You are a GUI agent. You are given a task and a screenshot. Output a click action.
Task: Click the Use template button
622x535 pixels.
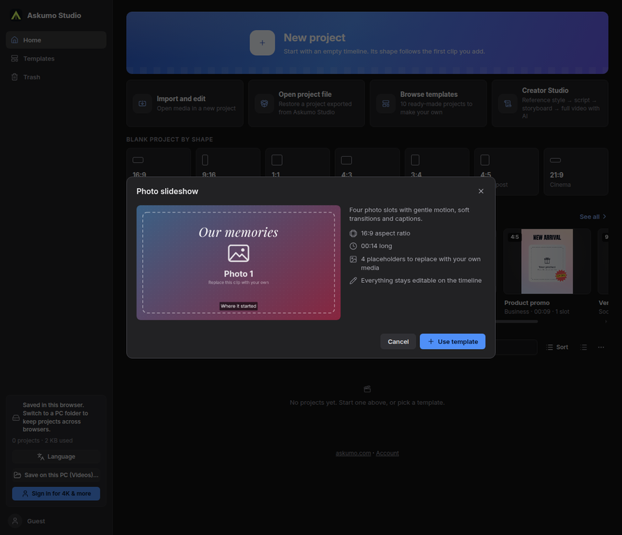pos(452,341)
